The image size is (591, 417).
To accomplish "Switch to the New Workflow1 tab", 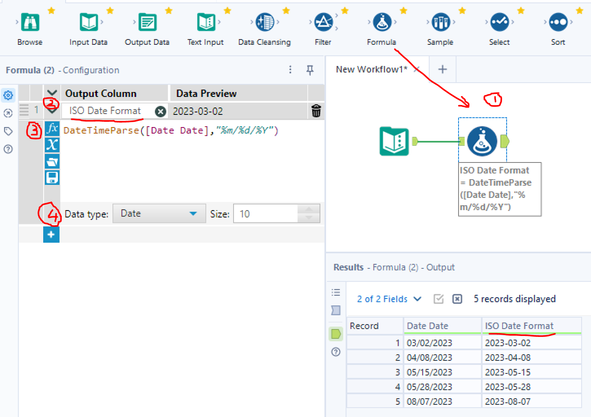I will 371,70.
